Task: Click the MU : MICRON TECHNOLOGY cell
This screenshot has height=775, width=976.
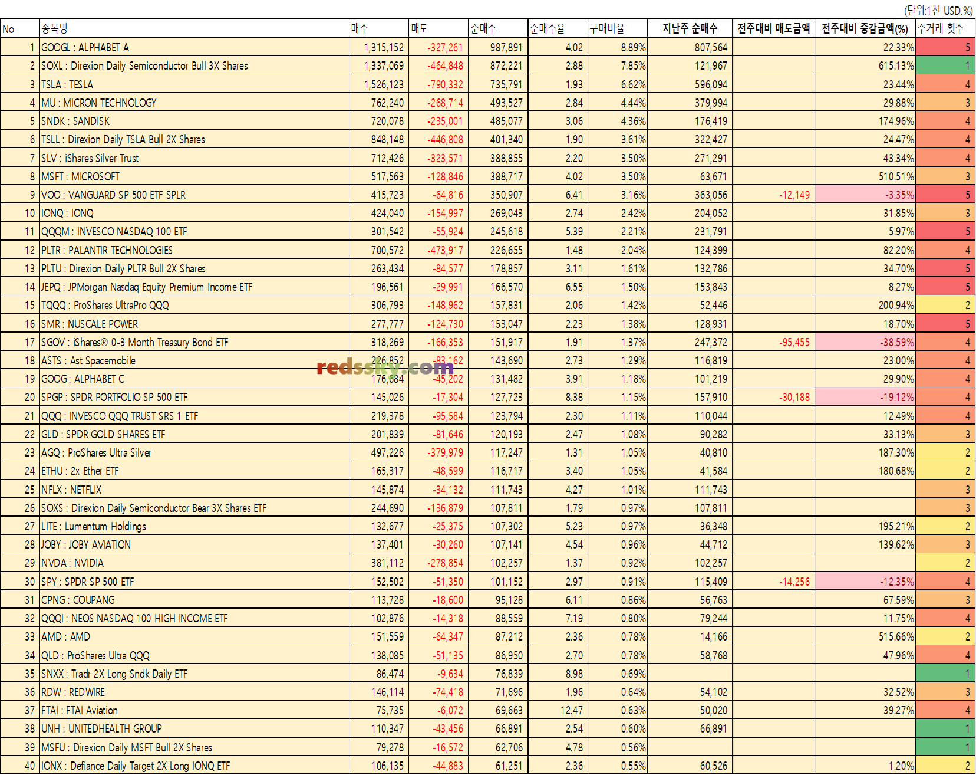Action: (x=194, y=103)
